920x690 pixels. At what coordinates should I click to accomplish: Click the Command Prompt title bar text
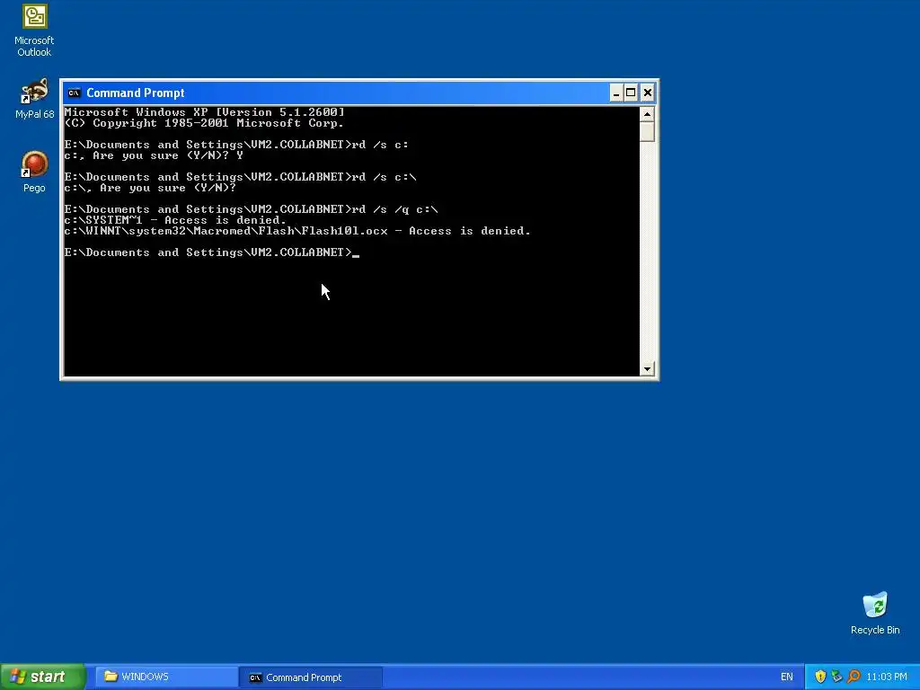[136, 93]
